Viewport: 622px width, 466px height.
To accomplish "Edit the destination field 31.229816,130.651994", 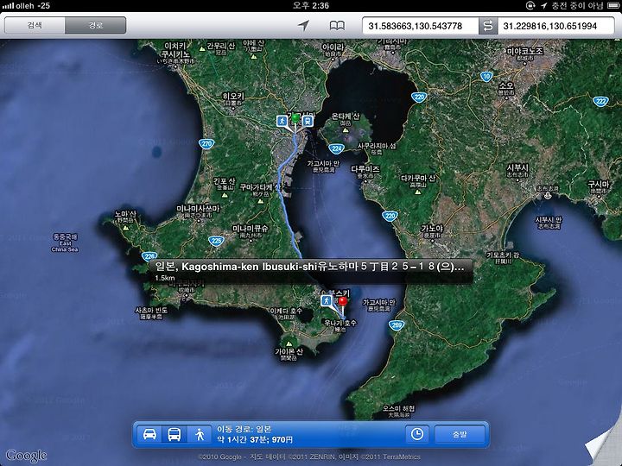I will (555, 26).
